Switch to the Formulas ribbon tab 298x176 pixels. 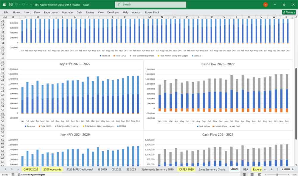(68, 12)
